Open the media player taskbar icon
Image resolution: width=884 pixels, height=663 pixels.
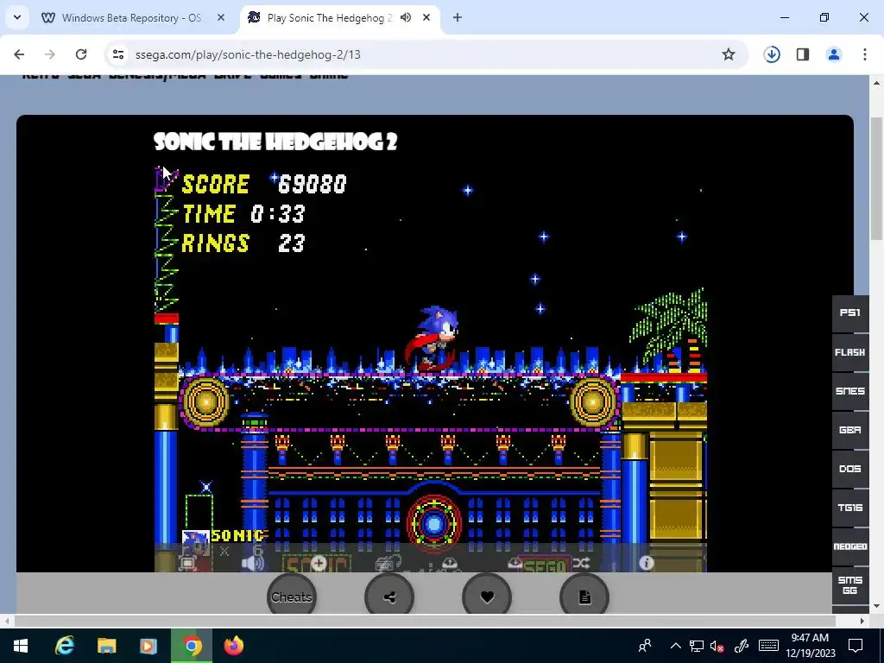tap(148, 646)
